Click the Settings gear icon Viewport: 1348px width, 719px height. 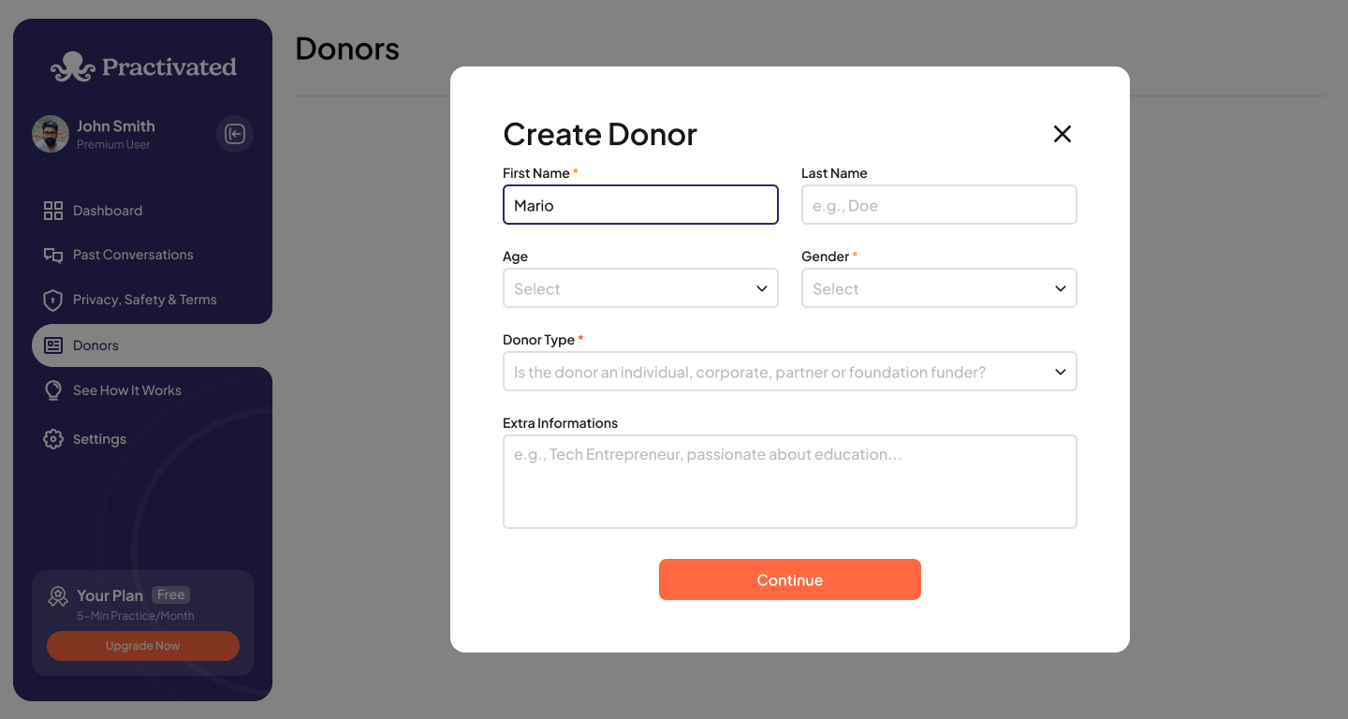click(53, 439)
